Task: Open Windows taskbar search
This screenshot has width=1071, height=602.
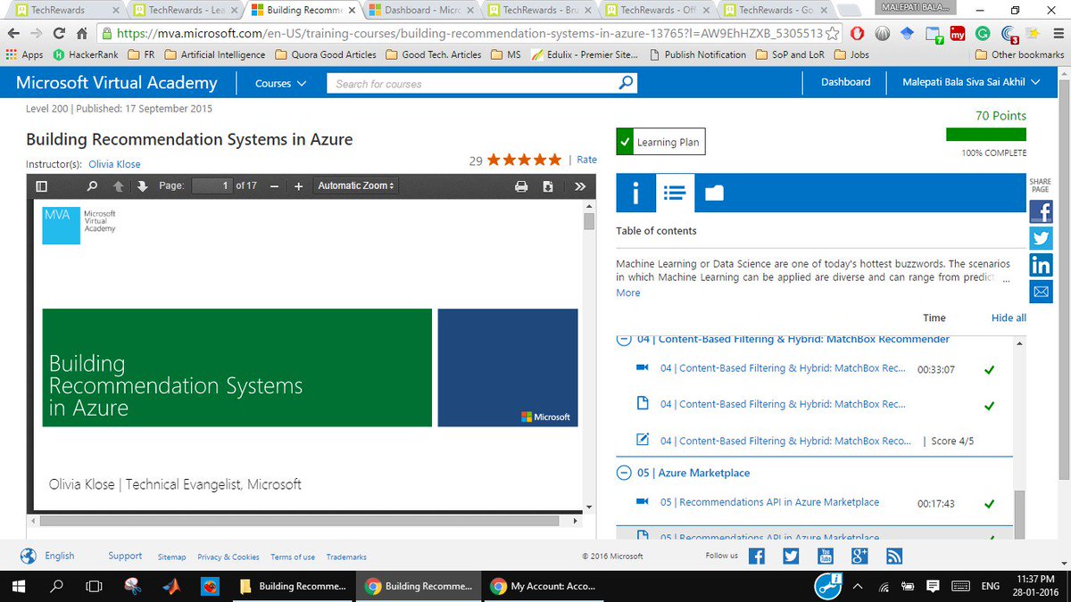Action: tap(56, 586)
